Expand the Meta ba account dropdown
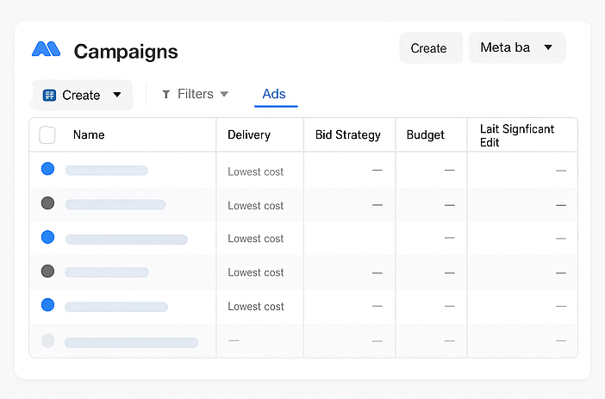The width and height of the screenshot is (605, 399). pos(548,47)
